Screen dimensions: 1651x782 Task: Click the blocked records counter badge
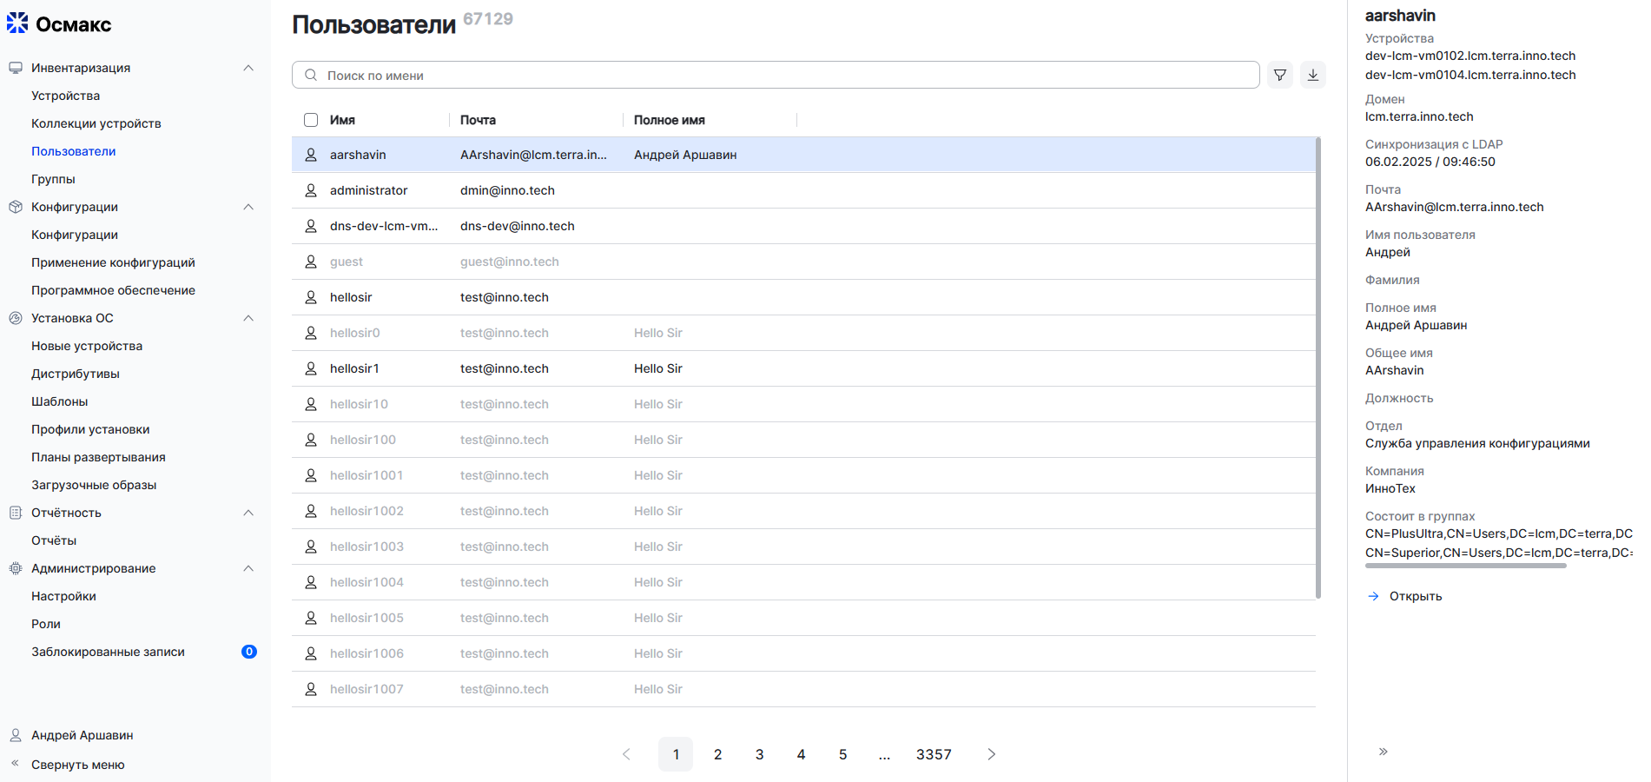[249, 652]
